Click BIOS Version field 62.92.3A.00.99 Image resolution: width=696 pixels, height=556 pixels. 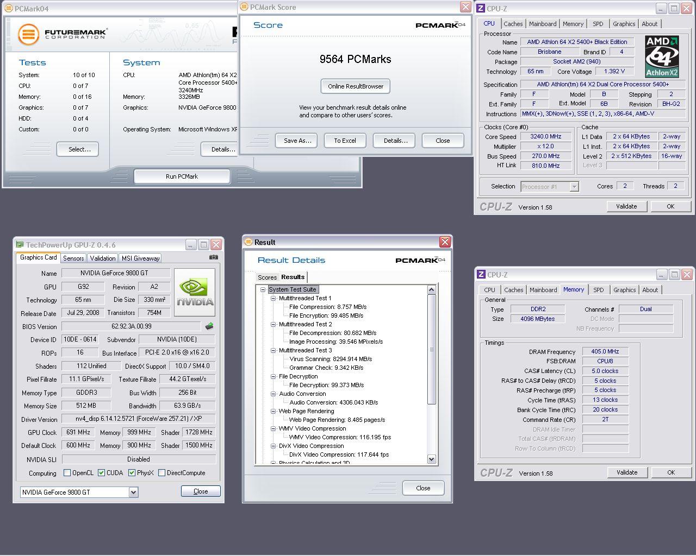pos(131,326)
